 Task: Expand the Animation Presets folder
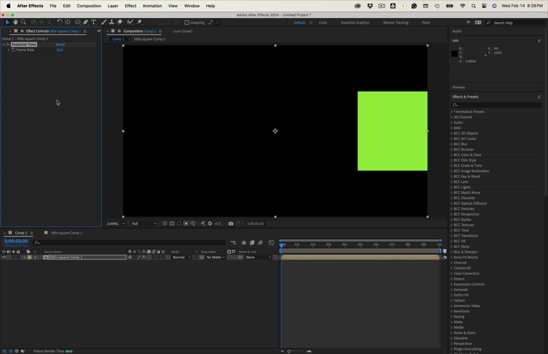pos(452,111)
